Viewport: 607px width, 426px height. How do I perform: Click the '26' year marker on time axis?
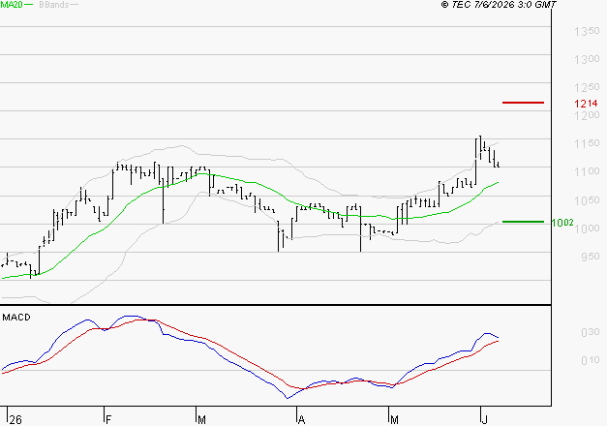point(15,420)
